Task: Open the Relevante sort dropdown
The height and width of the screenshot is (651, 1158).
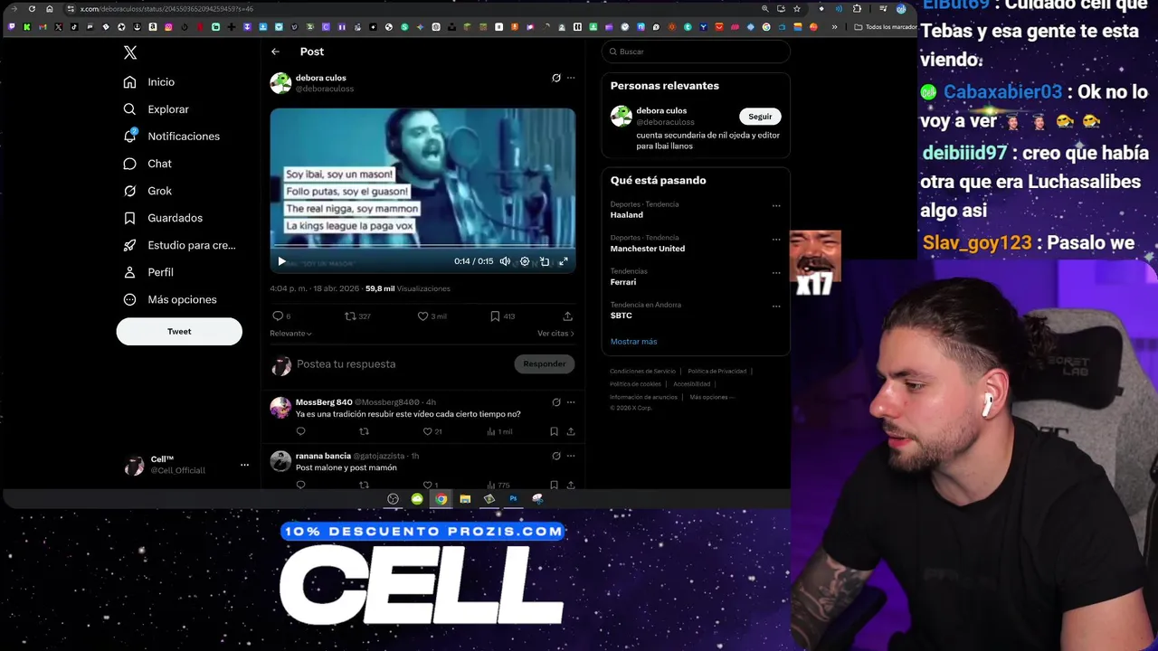Action: tap(290, 334)
